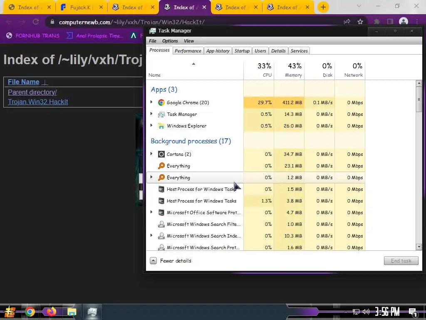Open the File menu in Task Manager
The width and height of the screenshot is (426, 320).
[x=153, y=41]
